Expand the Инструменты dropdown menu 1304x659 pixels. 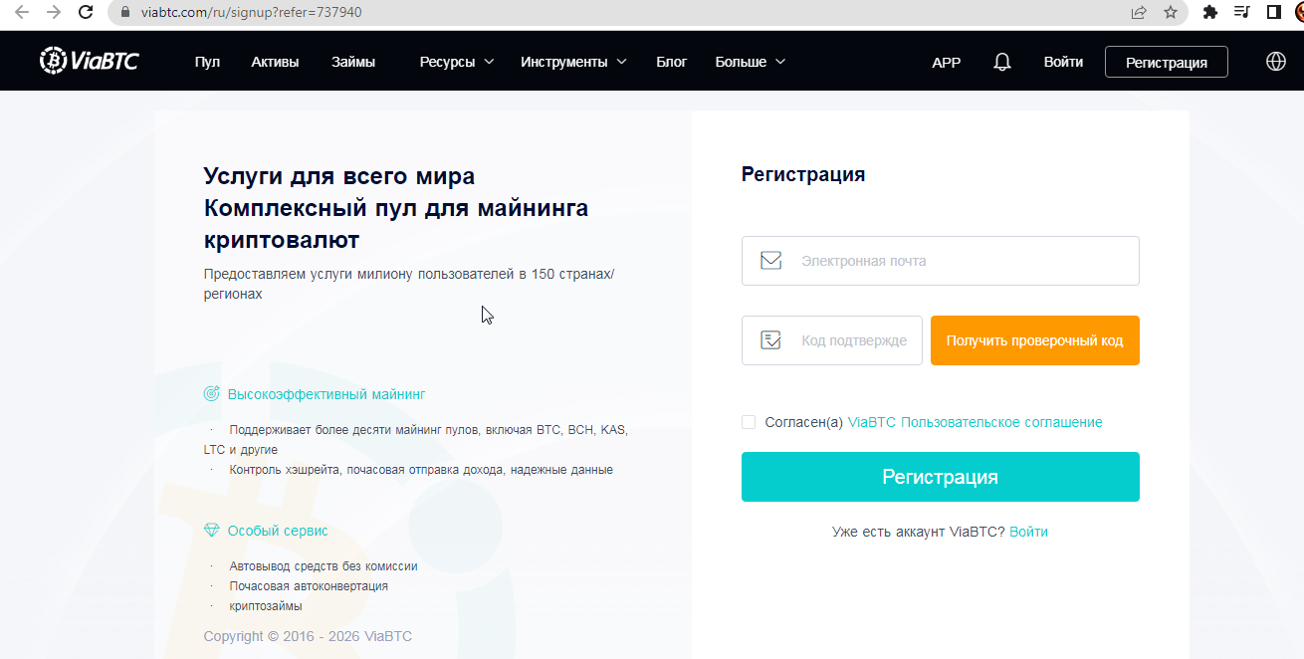[573, 62]
